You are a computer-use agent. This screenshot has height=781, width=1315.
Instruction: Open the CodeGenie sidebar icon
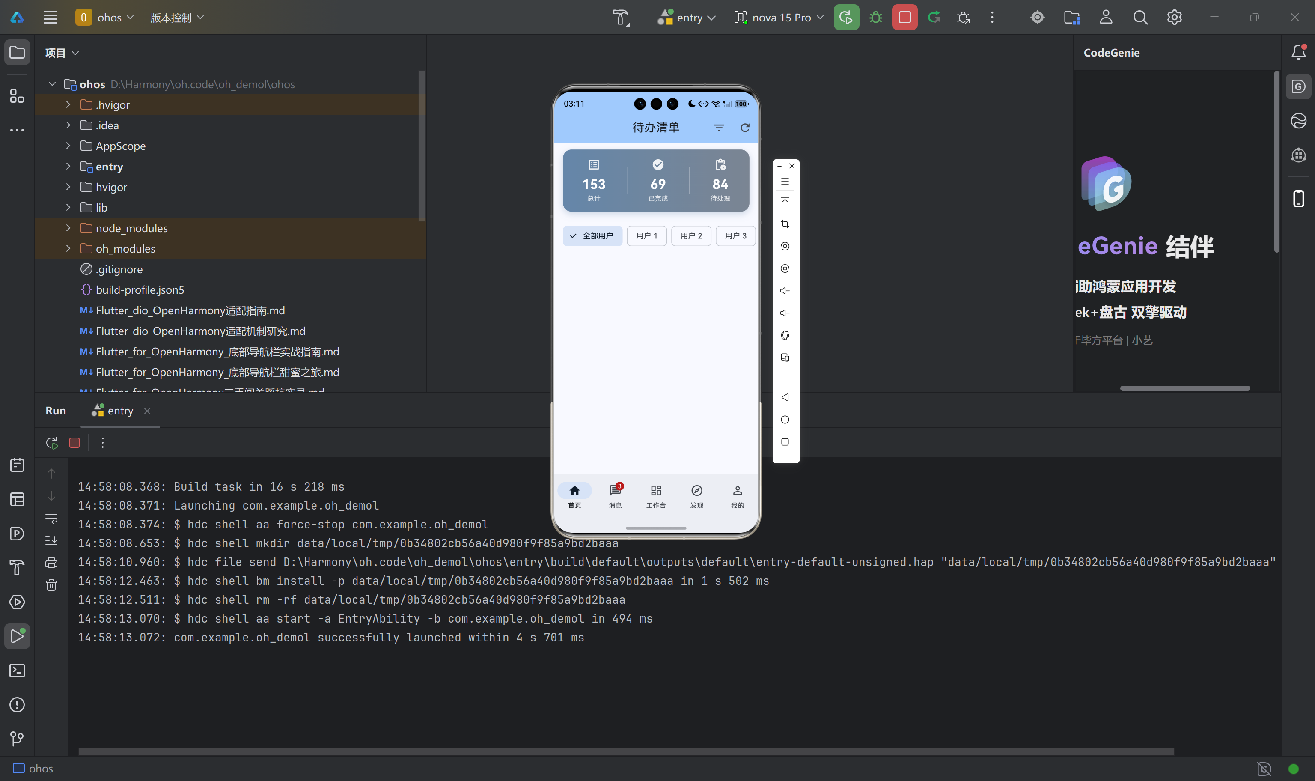tap(1298, 87)
